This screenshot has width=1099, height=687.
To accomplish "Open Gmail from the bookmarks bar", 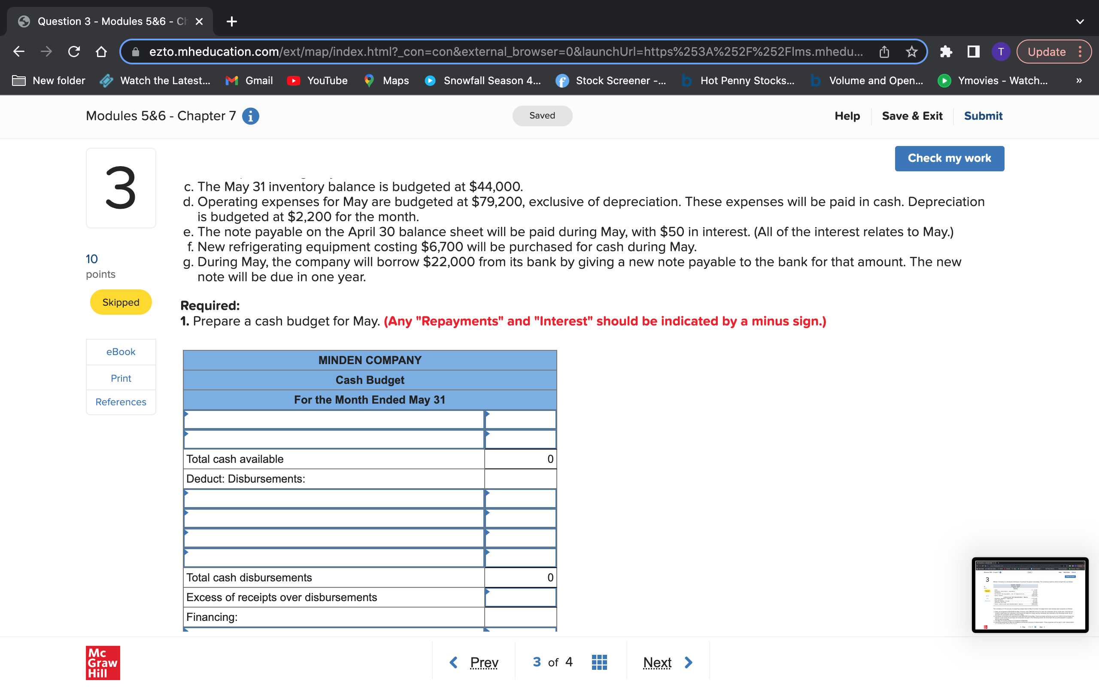I will tap(249, 80).
